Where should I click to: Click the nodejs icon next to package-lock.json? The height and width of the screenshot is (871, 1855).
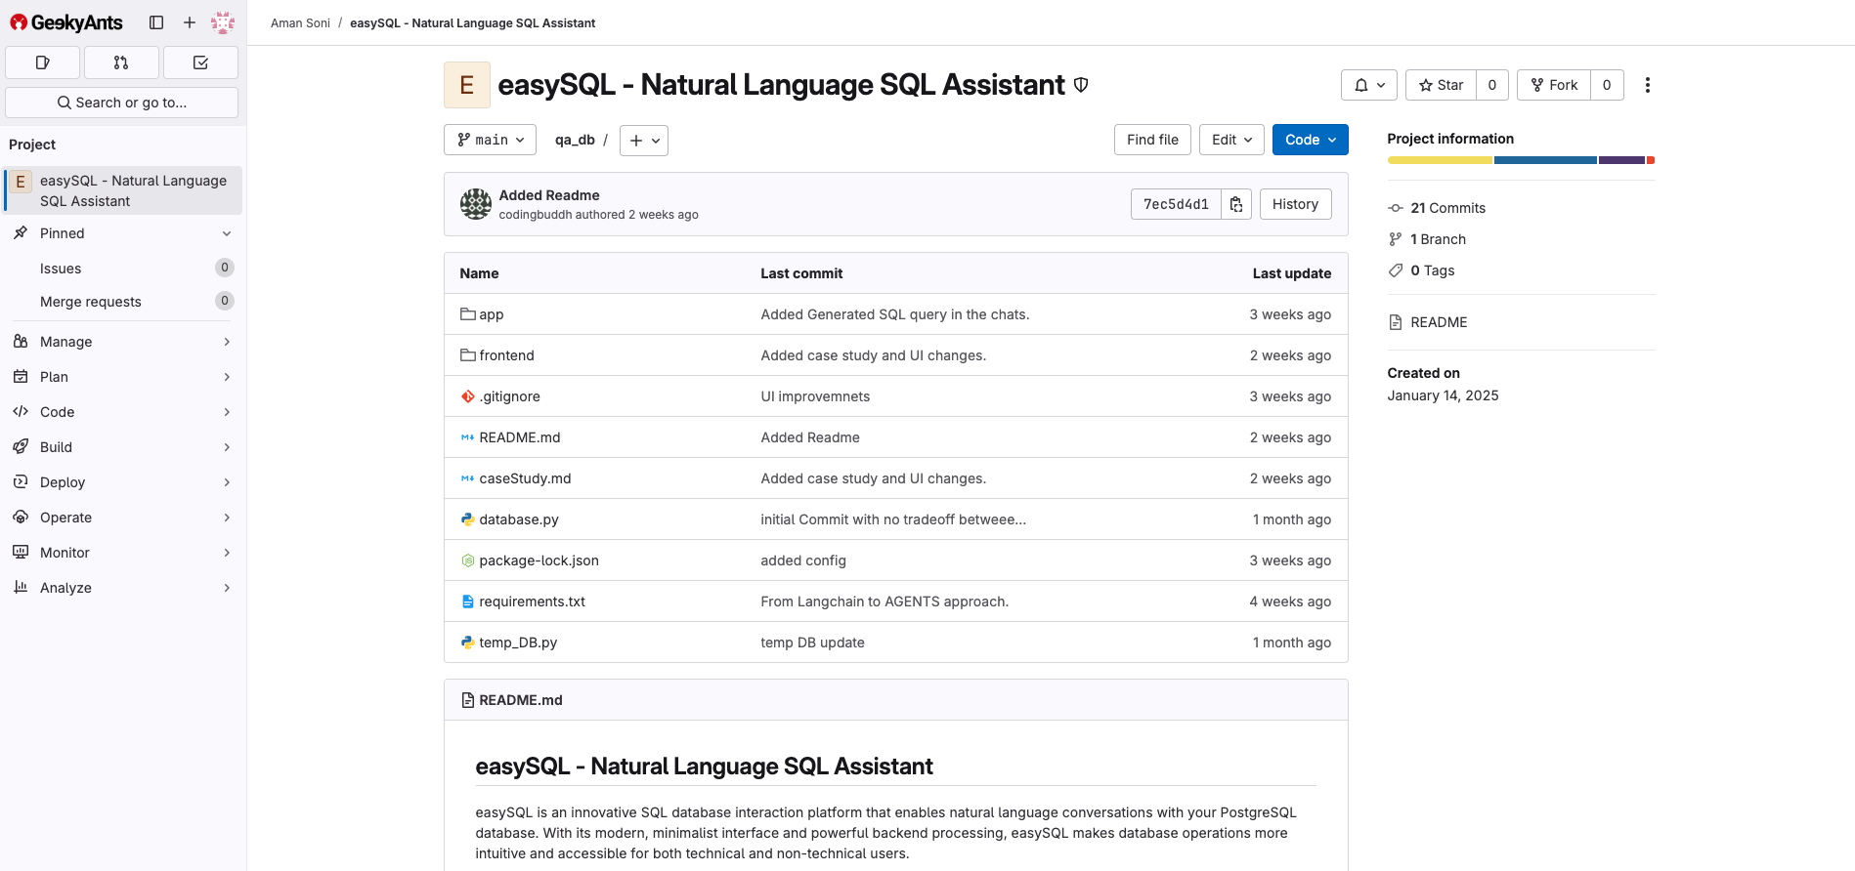point(468,560)
